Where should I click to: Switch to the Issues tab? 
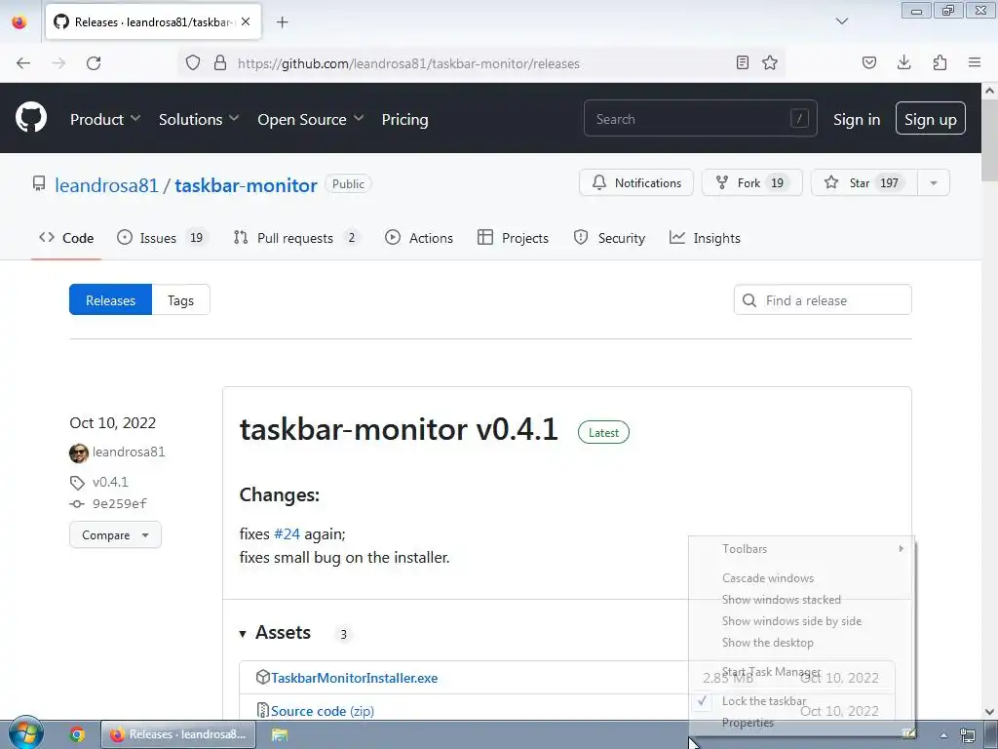point(162,238)
